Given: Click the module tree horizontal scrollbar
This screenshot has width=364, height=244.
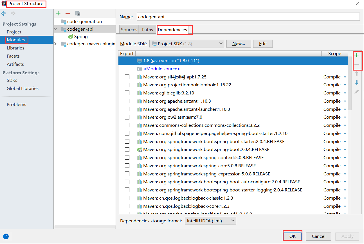Looking at the screenshot, I should pyautogui.click(x=85, y=227).
